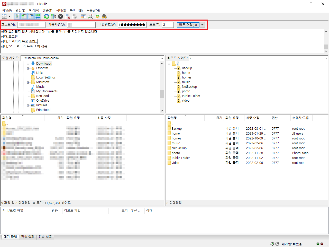Toggle remote directory tree display
The image size is (329, 247).
(31, 16)
